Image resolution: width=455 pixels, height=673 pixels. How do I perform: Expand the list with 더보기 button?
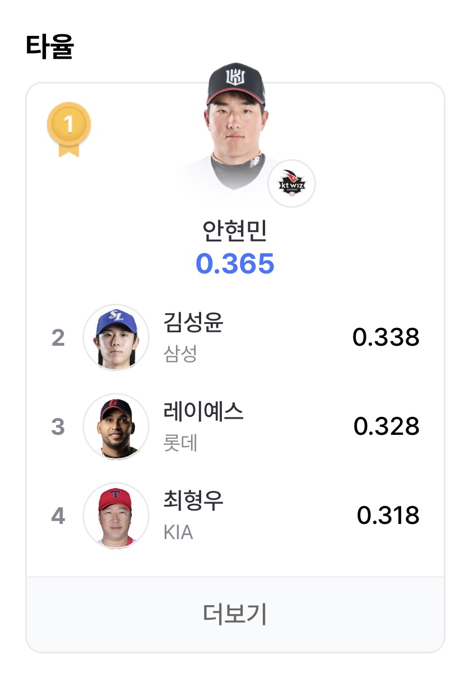click(235, 614)
